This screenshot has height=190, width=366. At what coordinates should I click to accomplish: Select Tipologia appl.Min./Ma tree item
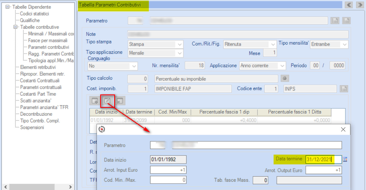point(51,60)
